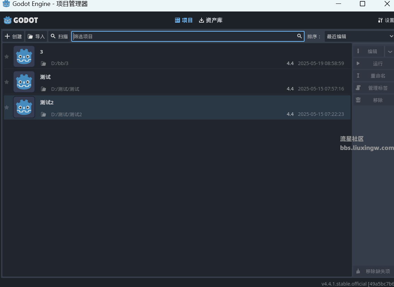
Task: Click 移除缺失项 remove missing button
Action: point(374,271)
